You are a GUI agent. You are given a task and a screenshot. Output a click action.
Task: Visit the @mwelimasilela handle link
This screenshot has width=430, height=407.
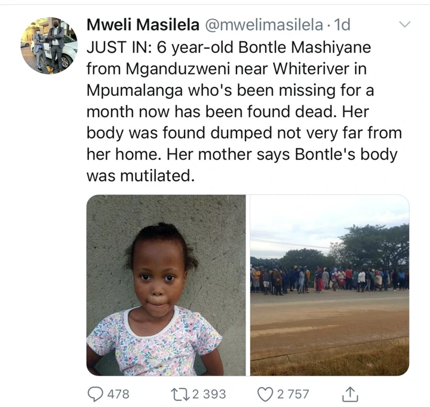tap(264, 25)
